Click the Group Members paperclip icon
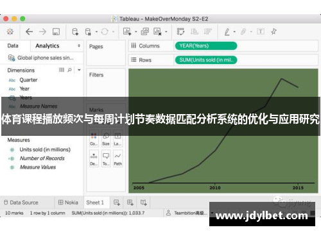Image resolution: width=321 pixels, height=232 pixels. tap(243, 31)
